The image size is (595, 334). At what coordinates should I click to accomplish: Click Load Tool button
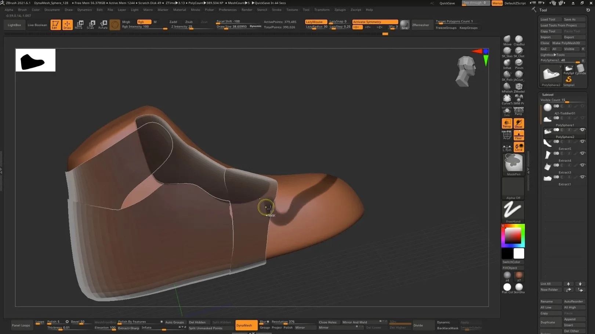pyautogui.click(x=551, y=19)
